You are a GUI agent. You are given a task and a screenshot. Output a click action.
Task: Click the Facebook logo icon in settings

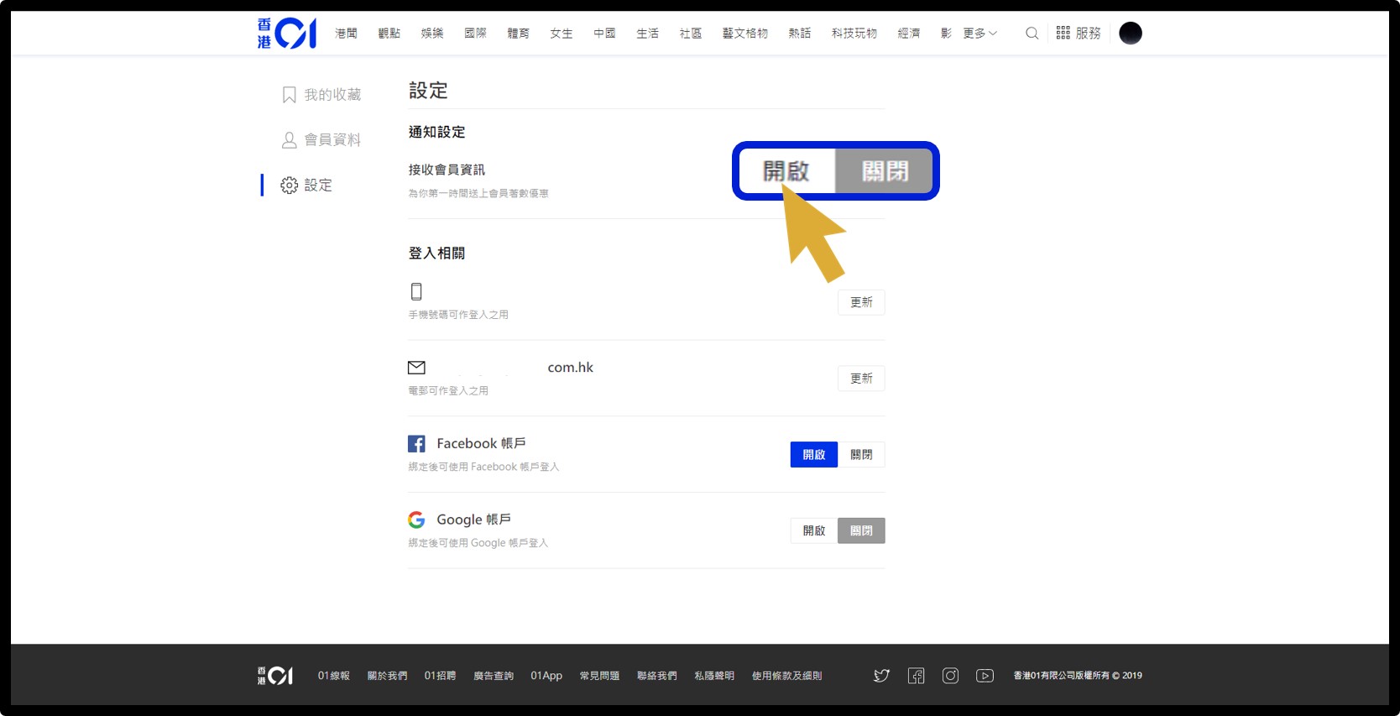coord(416,443)
